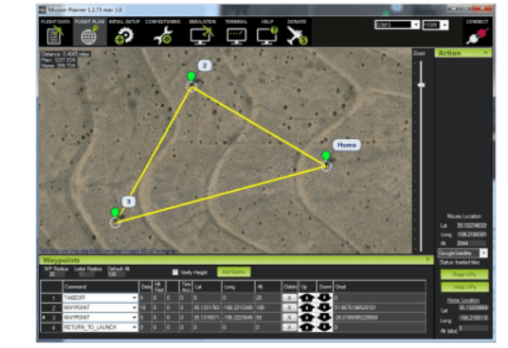Open the Help screen
Image resolution: width=508 pixels, height=348 pixels.
pos(267,32)
